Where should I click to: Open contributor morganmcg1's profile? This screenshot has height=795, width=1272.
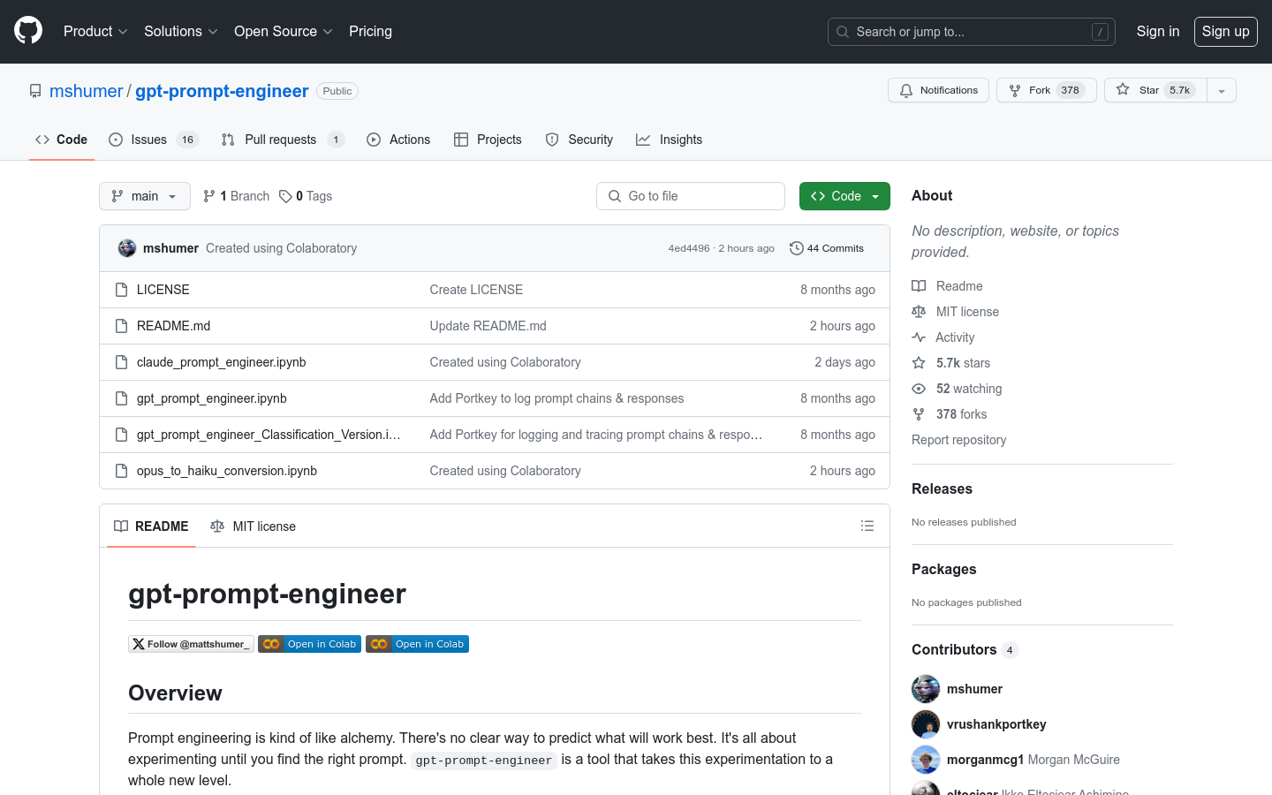[985, 760]
